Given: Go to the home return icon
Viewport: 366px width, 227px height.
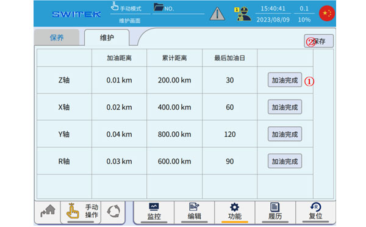Looking at the screenshot, I should (48, 211).
